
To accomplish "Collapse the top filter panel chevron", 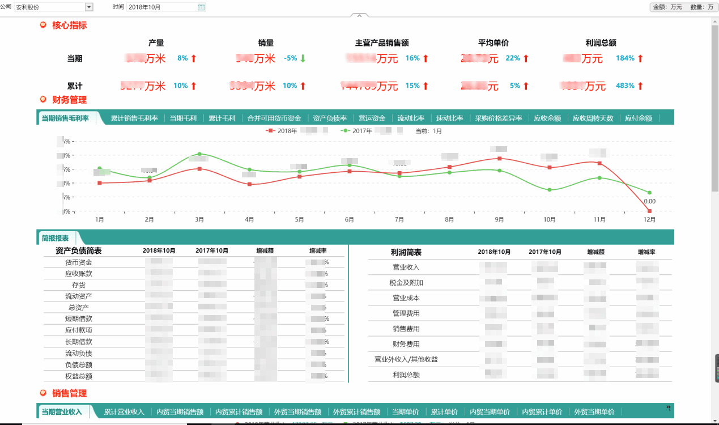I will pos(359,16).
